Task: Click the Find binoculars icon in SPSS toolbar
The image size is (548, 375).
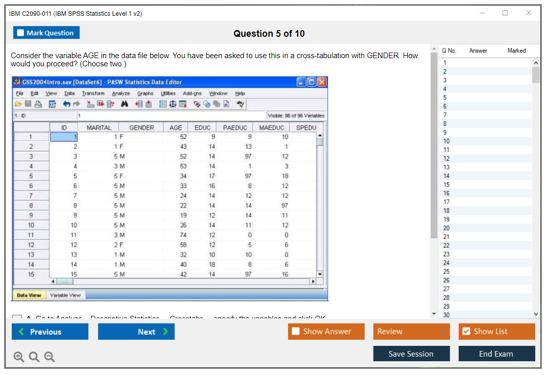Action: 125,104
